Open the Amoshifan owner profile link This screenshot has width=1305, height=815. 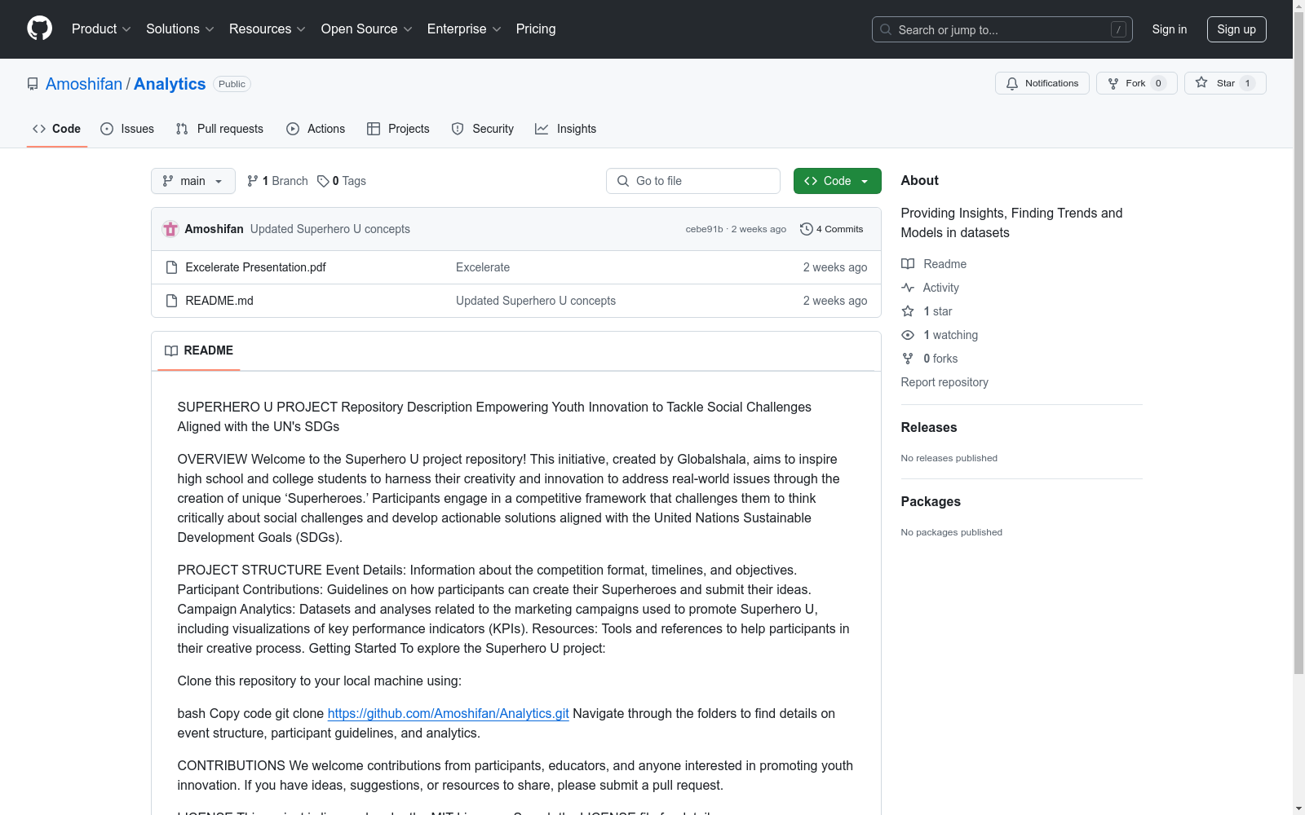pyautogui.click(x=84, y=84)
